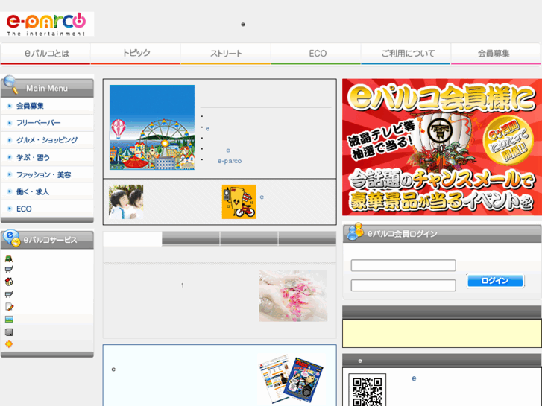Click the chat bubble smiley eパルコサービス icon
The height and width of the screenshot is (406, 542).
pos(11,238)
